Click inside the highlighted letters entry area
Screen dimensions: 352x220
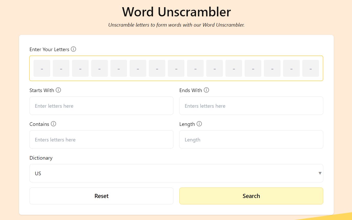tap(176, 68)
